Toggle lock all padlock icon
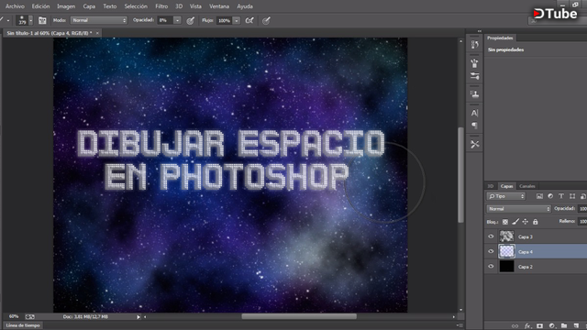Image resolution: width=587 pixels, height=330 pixels. pos(536,222)
